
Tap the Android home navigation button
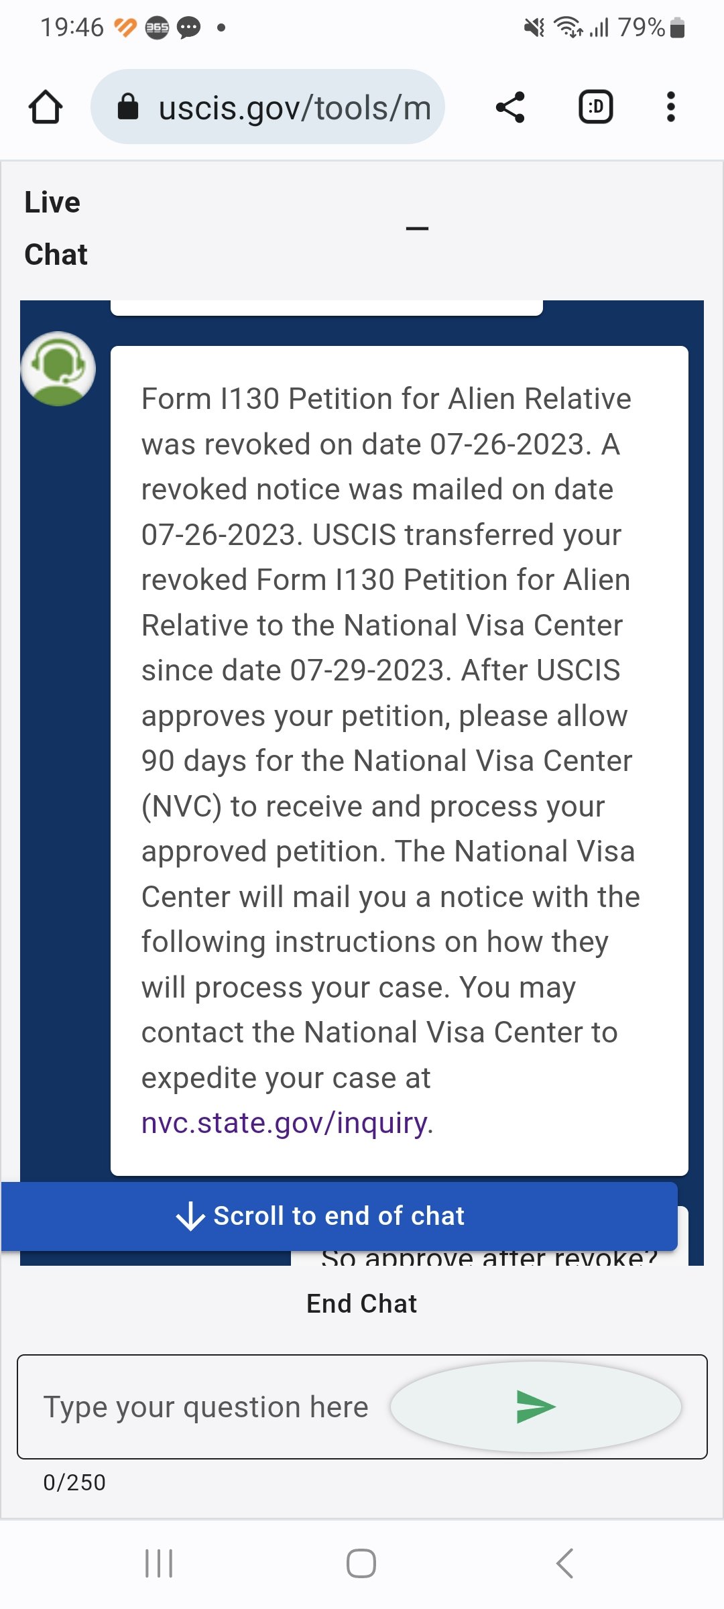point(361,1563)
